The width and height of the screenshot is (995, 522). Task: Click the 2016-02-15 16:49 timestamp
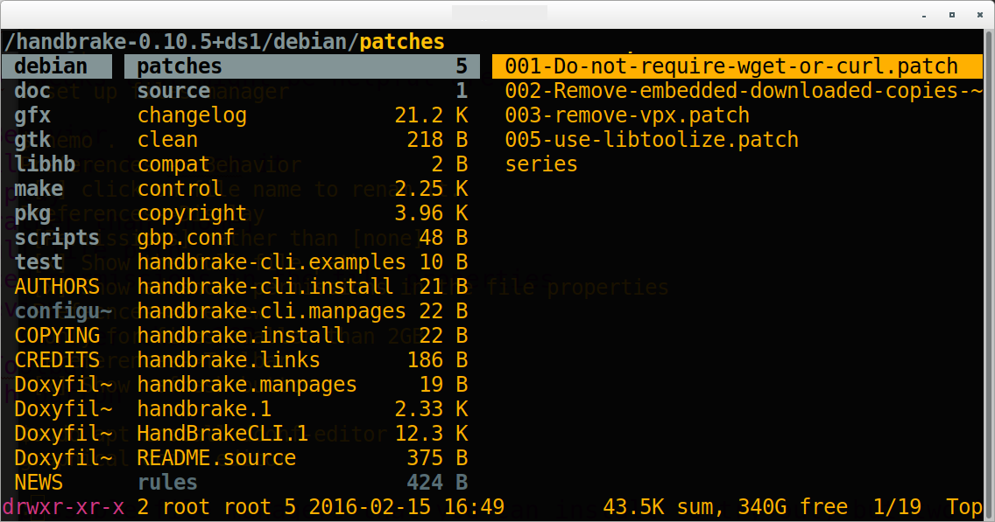pyautogui.click(x=406, y=507)
